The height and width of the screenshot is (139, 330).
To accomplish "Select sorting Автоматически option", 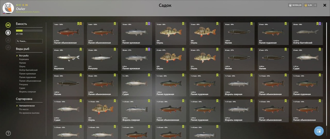I will point(27,106).
